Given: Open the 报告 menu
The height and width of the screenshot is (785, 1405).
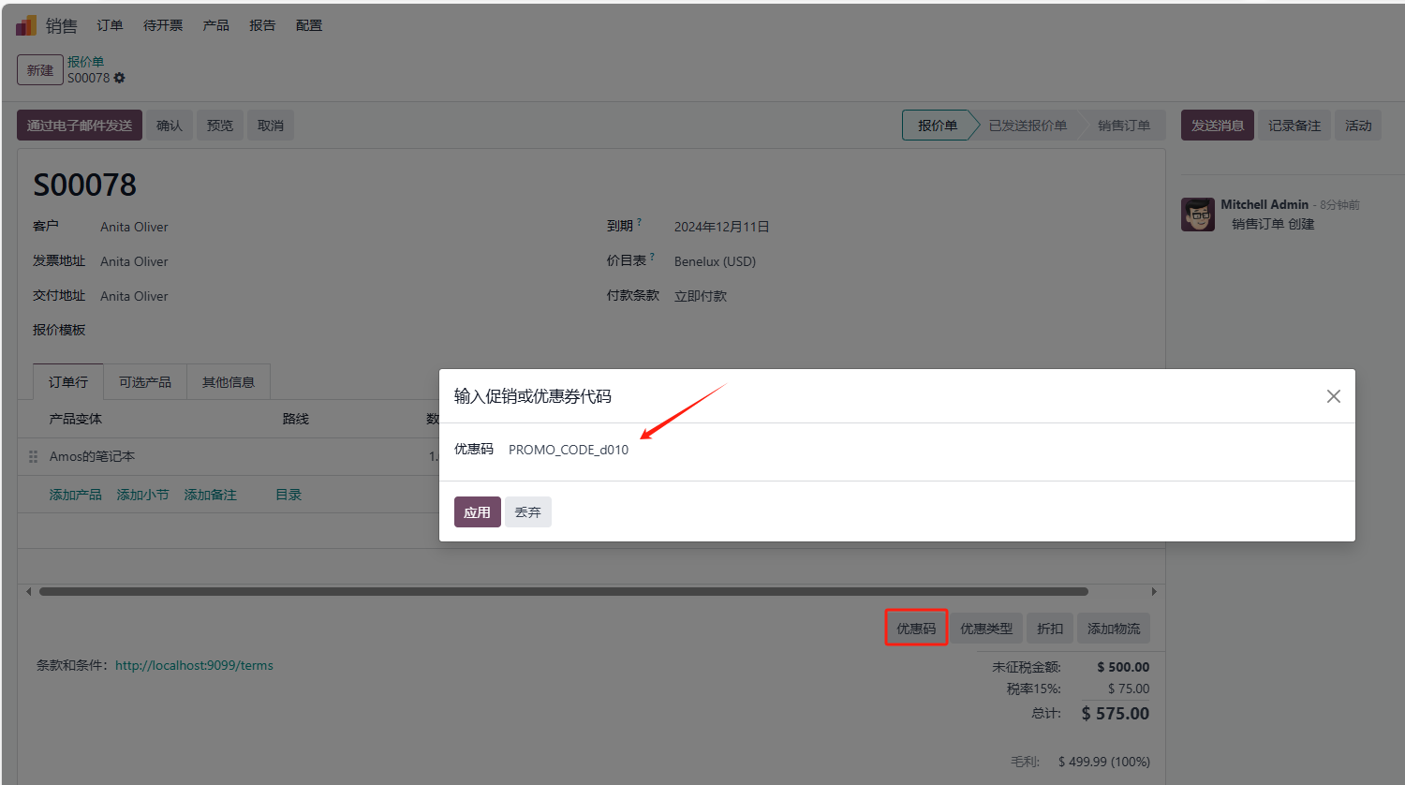Looking at the screenshot, I should [x=262, y=25].
